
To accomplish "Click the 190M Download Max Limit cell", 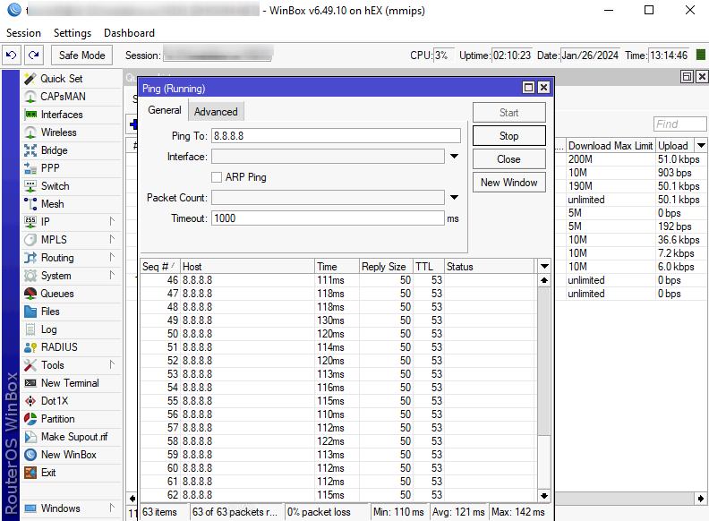I will tap(610, 186).
